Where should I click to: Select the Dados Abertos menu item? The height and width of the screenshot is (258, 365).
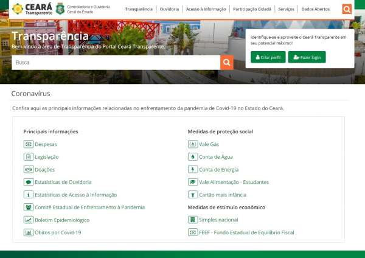(x=315, y=9)
